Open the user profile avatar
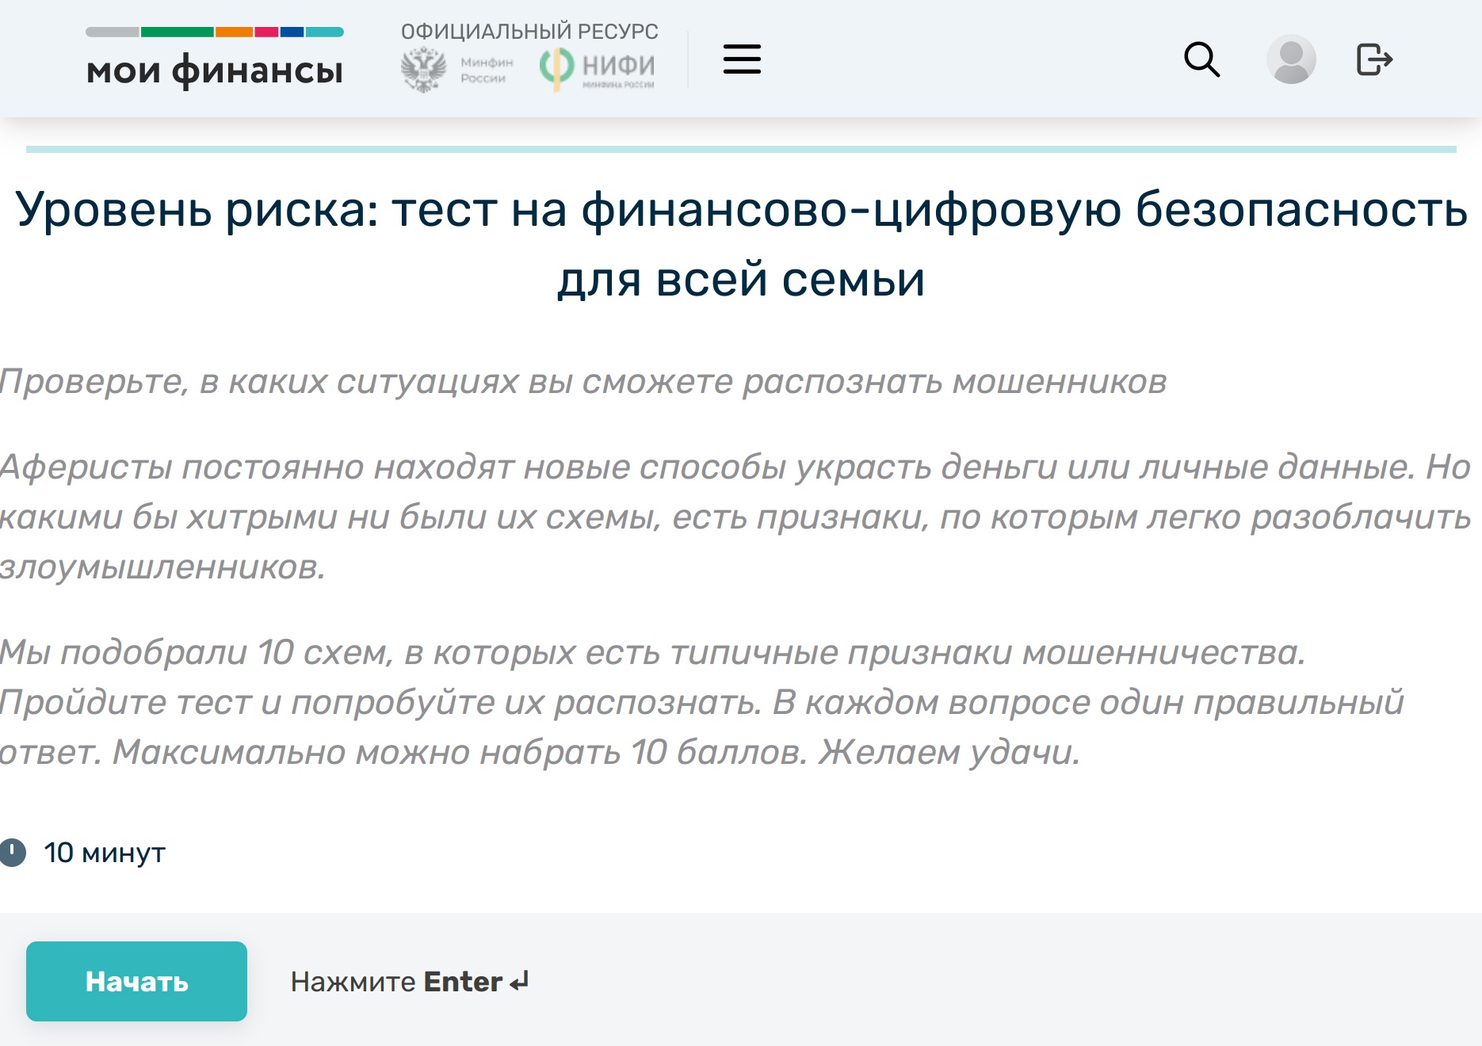The image size is (1482, 1046). (1291, 59)
